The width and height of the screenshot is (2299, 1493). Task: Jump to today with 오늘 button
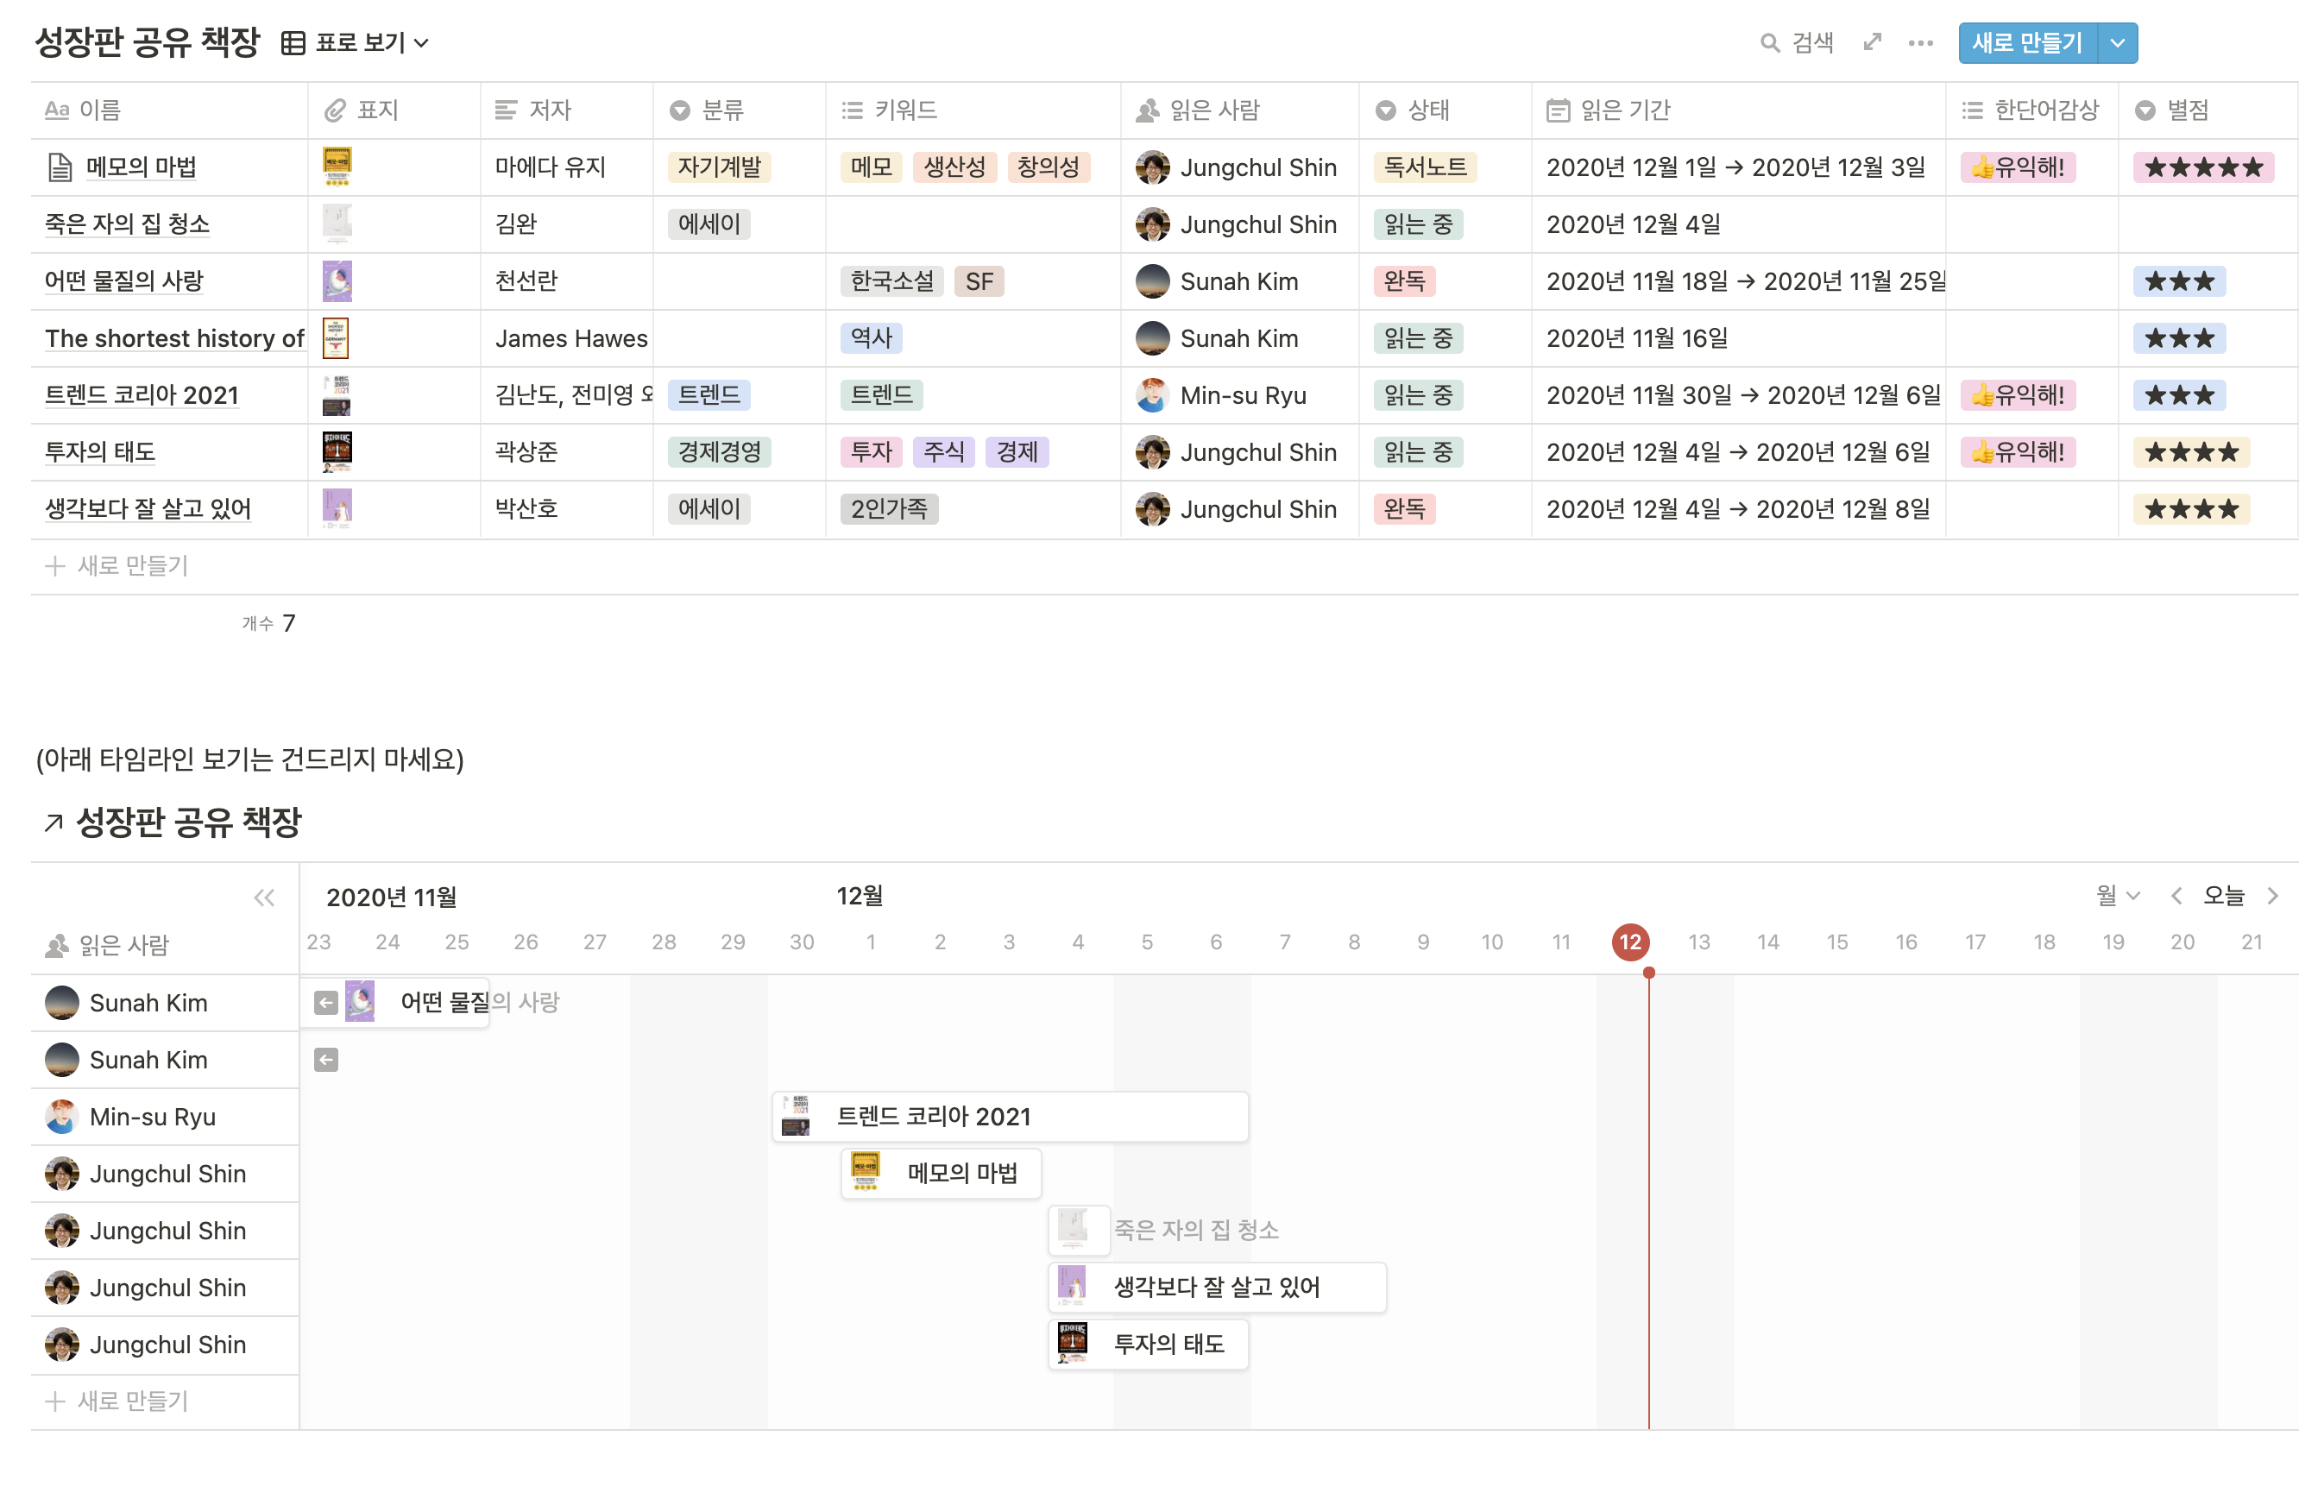2223,895
